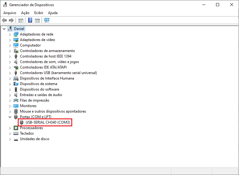Select Dispositivos de sistema label
239x175 pixels.
(39, 84)
